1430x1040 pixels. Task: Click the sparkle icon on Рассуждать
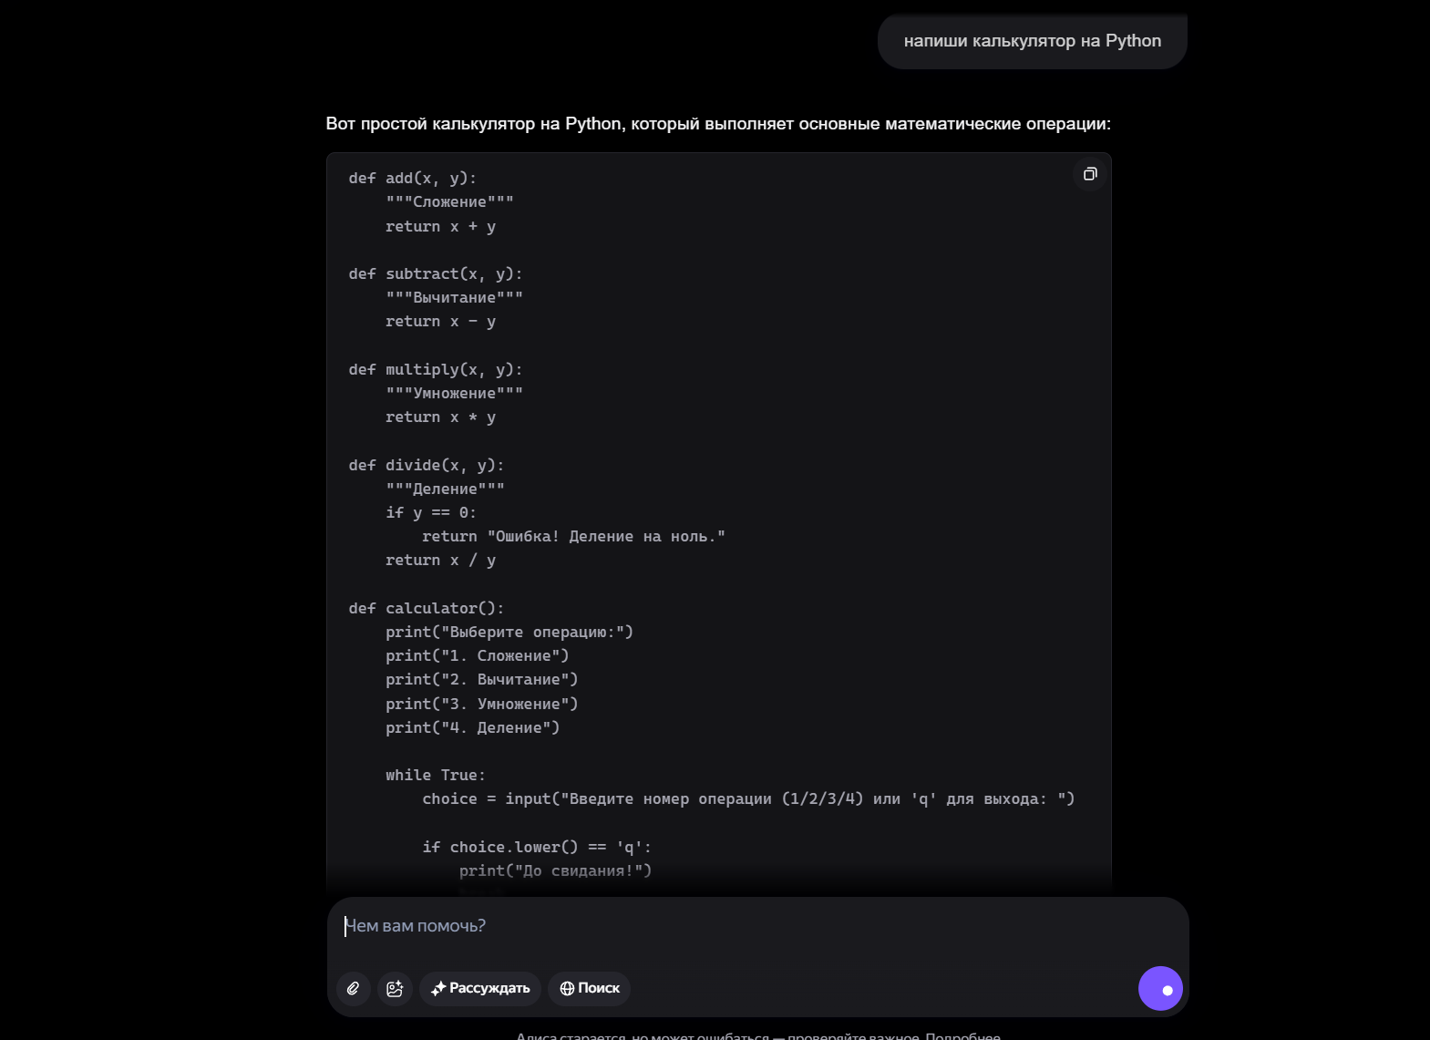pyautogui.click(x=438, y=988)
